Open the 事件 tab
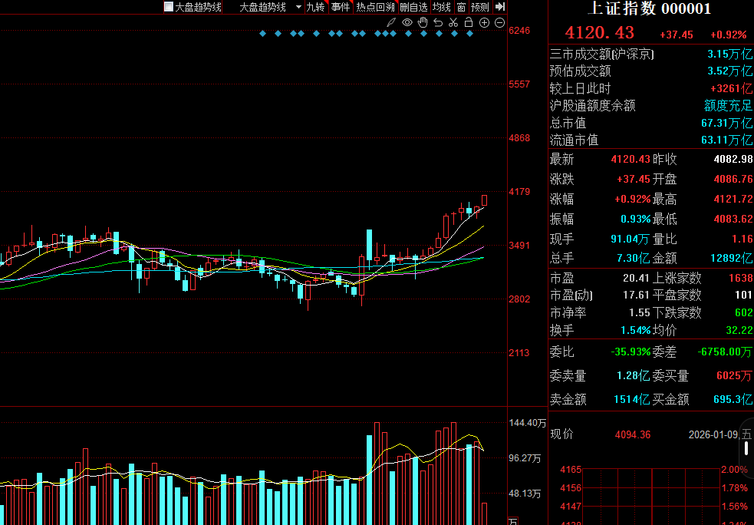This screenshot has height=525, width=754. [x=341, y=7]
